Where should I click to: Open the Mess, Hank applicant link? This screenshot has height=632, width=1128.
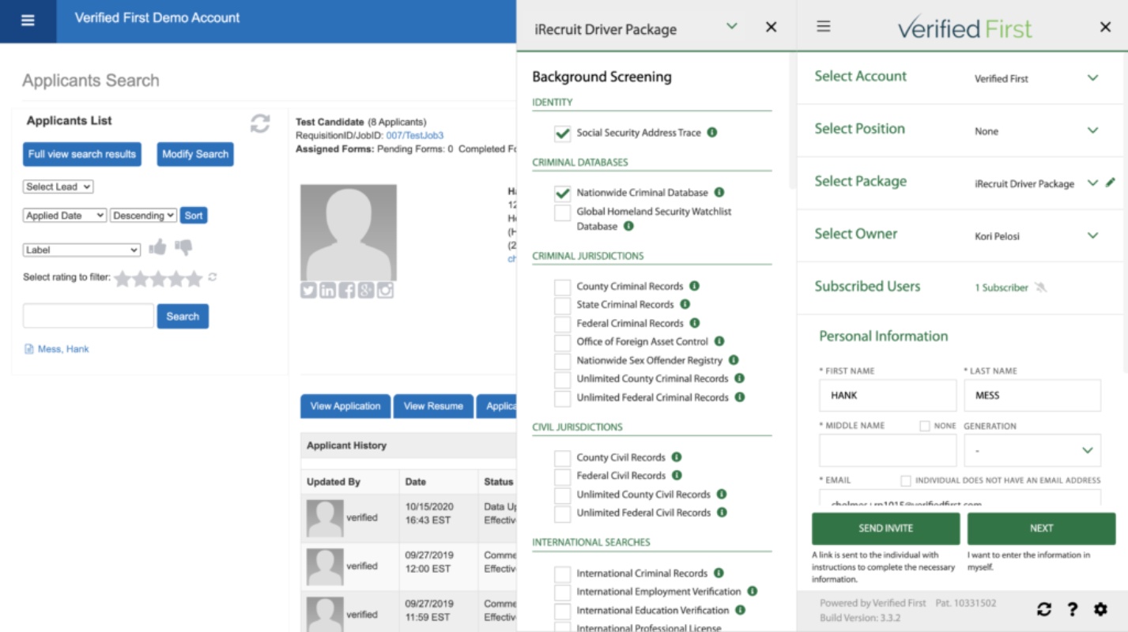click(x=63, y=348)
